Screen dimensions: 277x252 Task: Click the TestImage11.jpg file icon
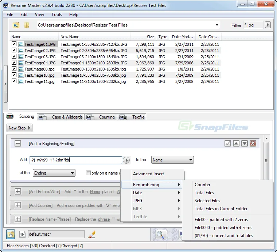(x=21, y=81)
